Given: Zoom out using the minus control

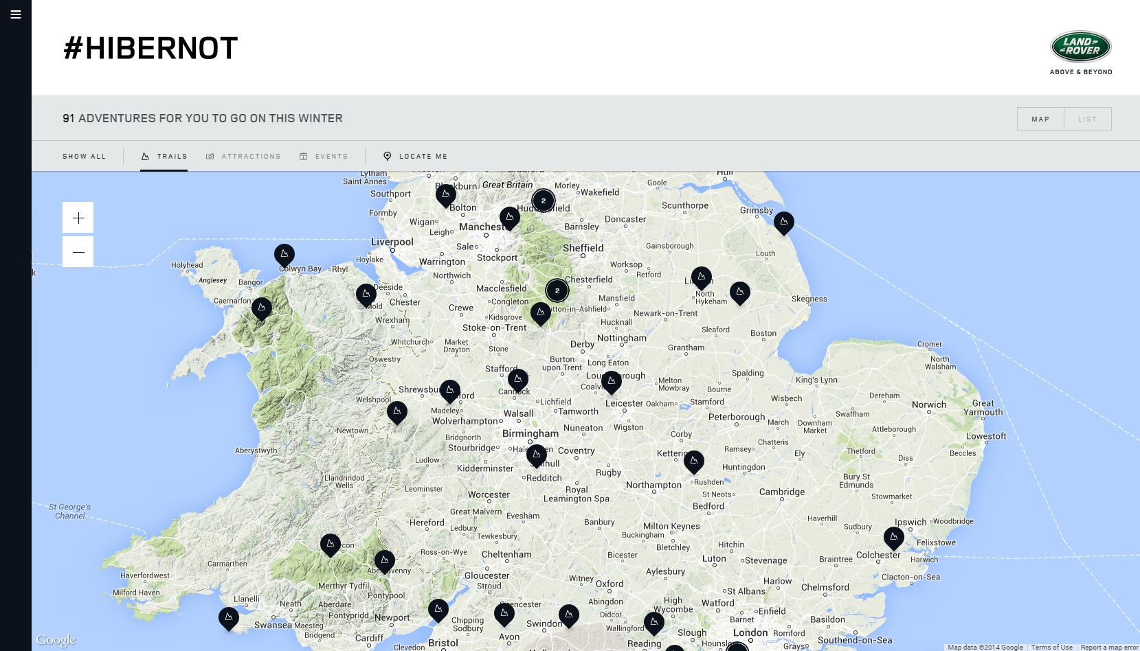Looking at the screenshot, I should click(78, 251).
